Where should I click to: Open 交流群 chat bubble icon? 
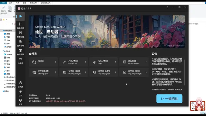(x=20, y=84)
